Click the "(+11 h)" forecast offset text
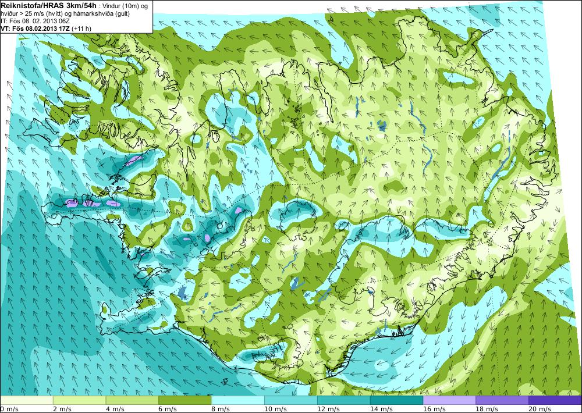This screenshot has width=582, height=413. pyautogui.click(x=81, y=28)
